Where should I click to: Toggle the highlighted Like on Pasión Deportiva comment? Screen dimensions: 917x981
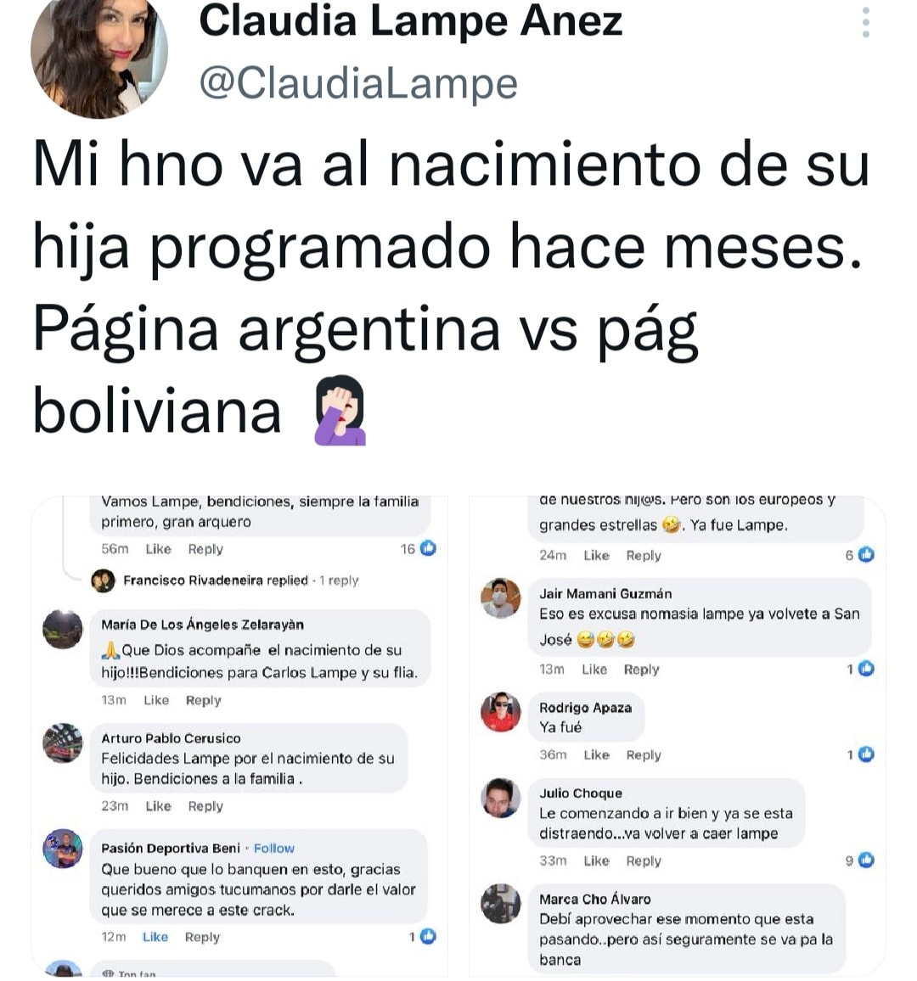155,937
